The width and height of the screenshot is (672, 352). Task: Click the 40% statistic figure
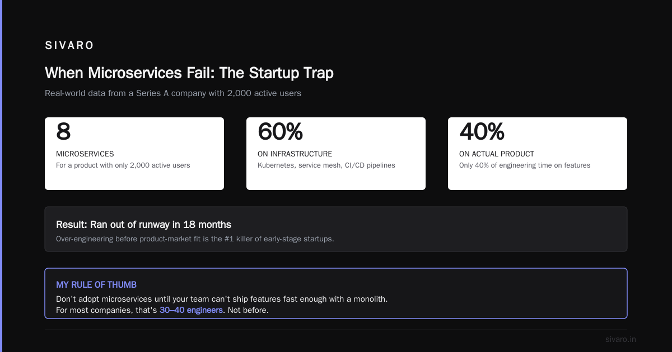pos(482,132)
